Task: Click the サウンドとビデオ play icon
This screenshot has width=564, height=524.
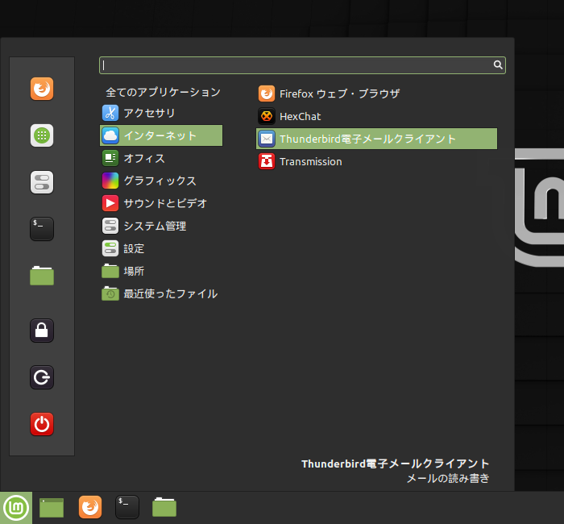Action: [110, 203]
